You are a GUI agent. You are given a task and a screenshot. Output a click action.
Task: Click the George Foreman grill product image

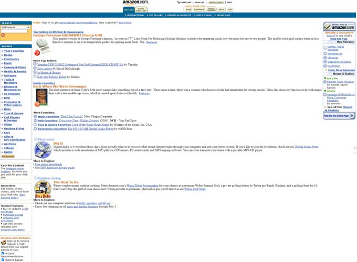click(43, 46)
